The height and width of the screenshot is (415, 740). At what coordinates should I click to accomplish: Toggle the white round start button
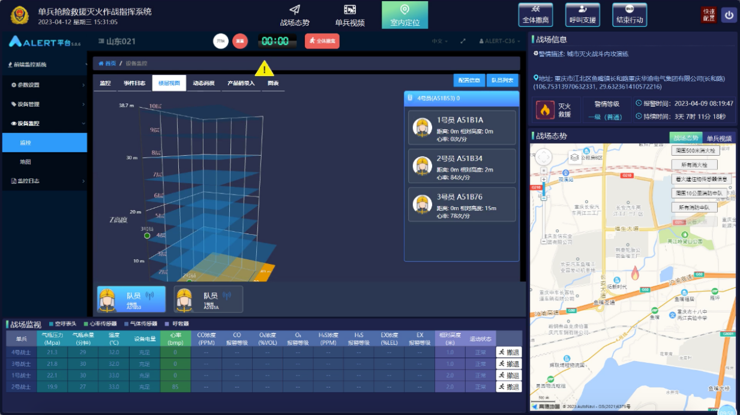point(221,41)
